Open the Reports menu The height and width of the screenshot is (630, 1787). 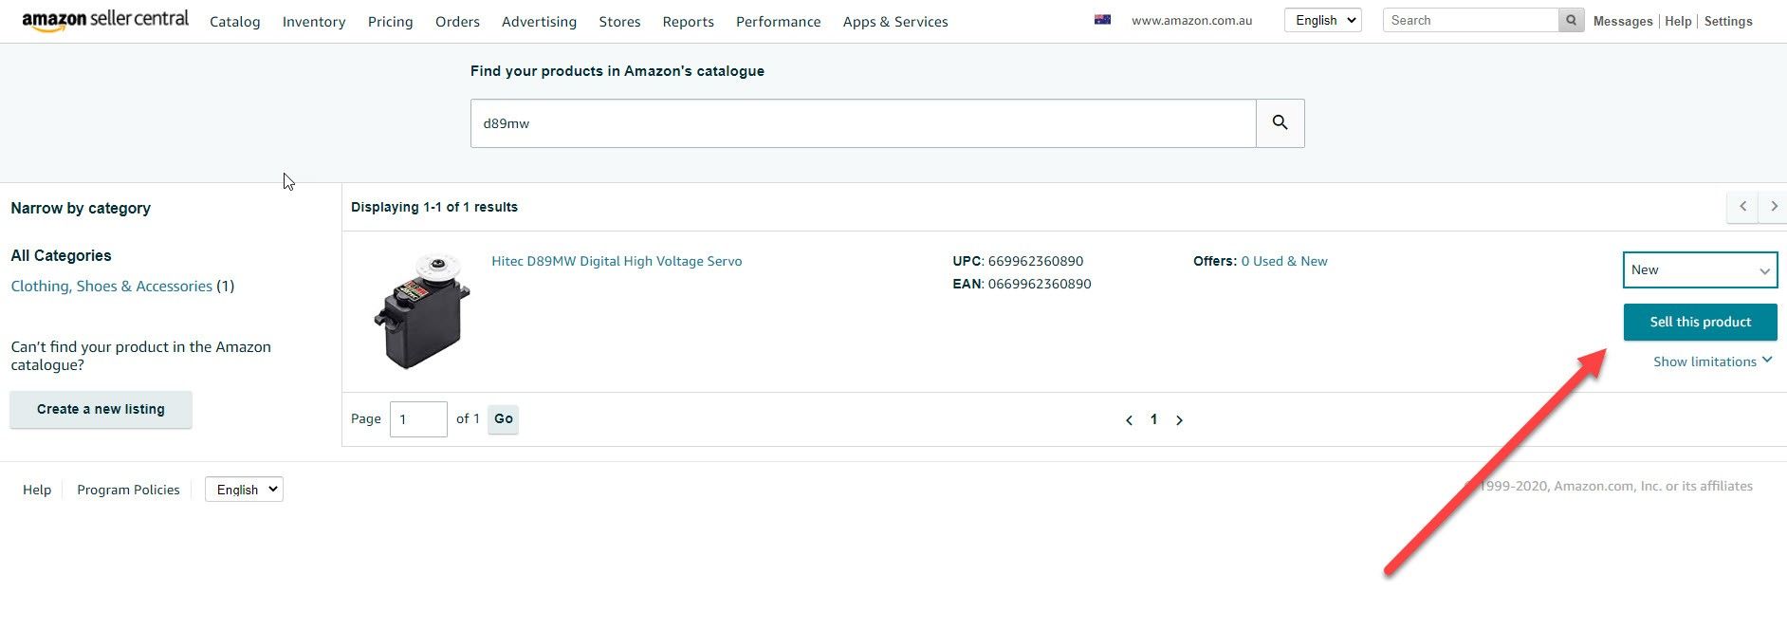(x=689, y=21)
